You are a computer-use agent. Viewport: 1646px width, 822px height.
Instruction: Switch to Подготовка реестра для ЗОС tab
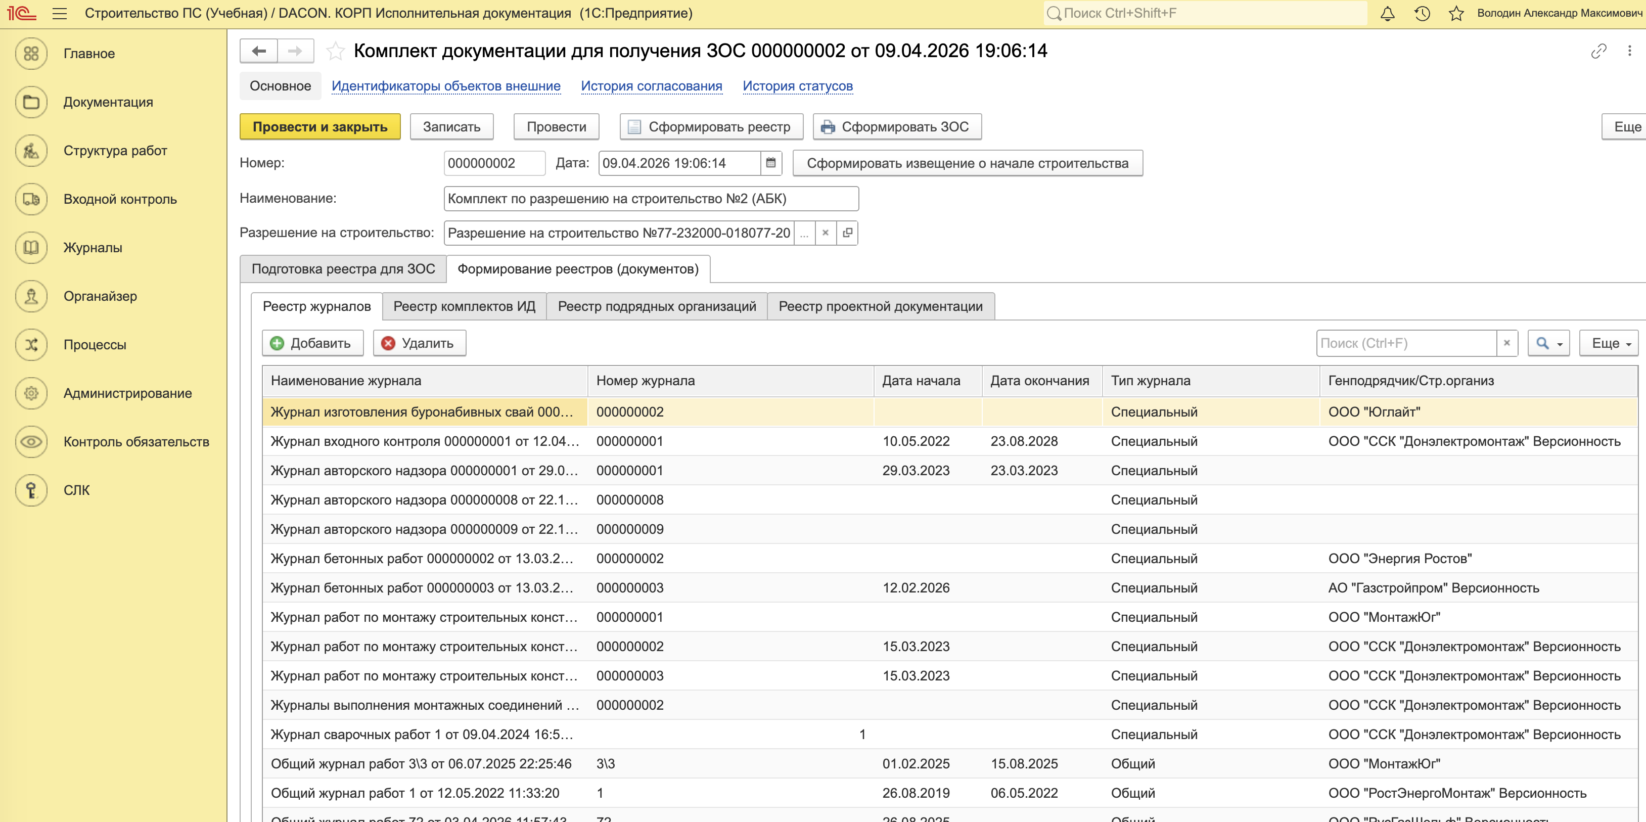(343, 269)
